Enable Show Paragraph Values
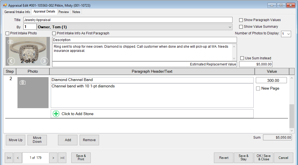The height and width of the screenshot is (165, 298). [x=241, y=20]
